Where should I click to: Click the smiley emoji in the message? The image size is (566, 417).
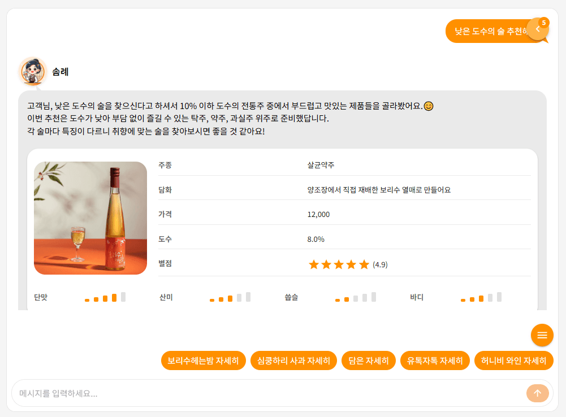(x=429, y=106)
